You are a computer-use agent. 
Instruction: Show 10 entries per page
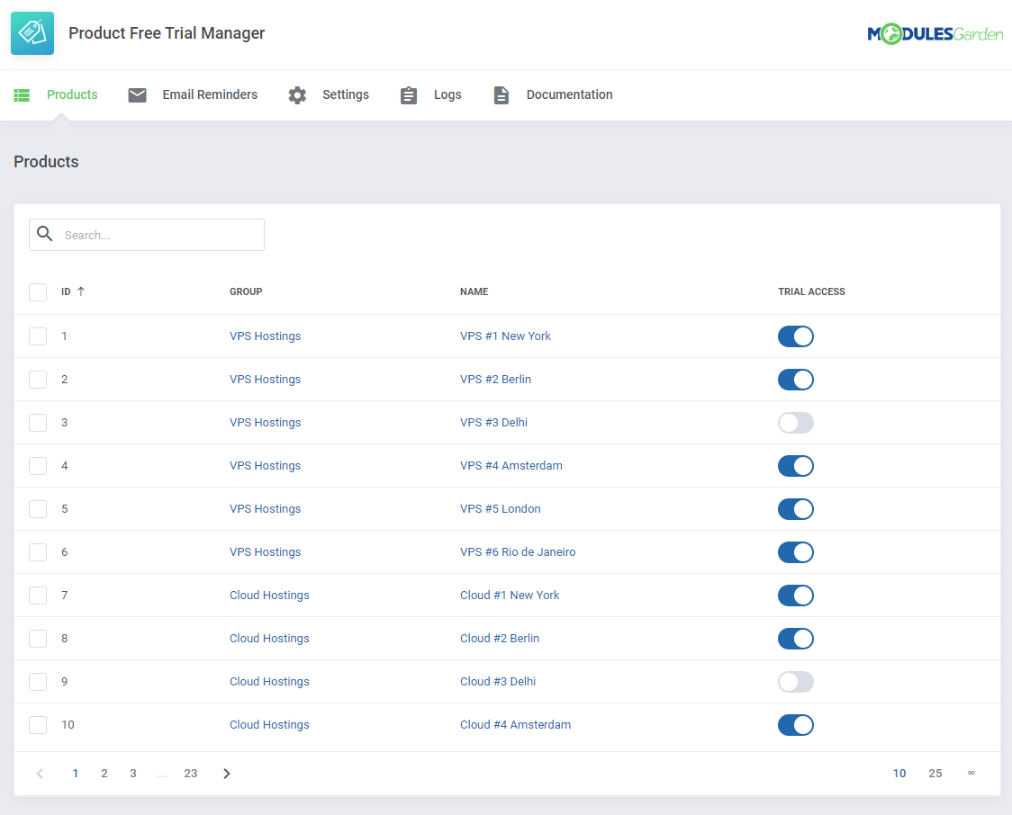pyautogui.click(x=899, y=773)
